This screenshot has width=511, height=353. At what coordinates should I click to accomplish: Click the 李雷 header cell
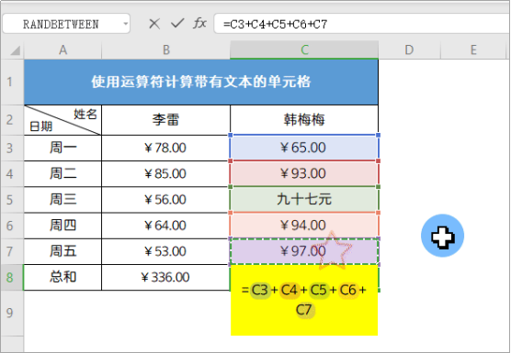pos(165,120)
